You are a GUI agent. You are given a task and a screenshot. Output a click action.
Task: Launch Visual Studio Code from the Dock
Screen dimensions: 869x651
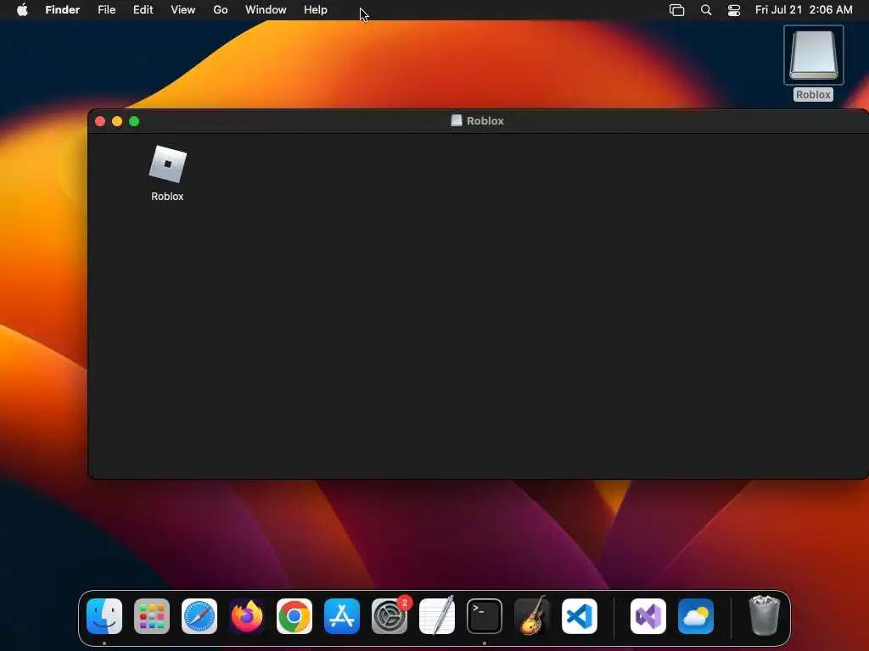pyautogui.click(x=579, y=616)
